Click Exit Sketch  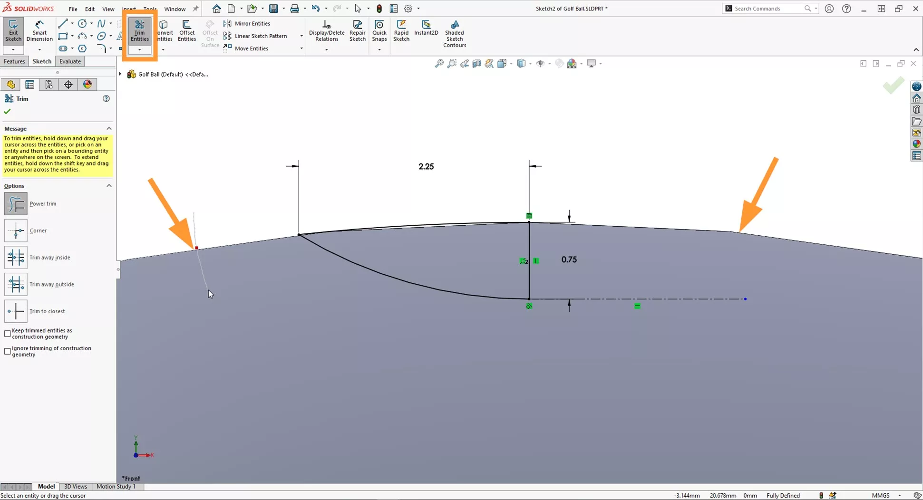click(13, 30)
